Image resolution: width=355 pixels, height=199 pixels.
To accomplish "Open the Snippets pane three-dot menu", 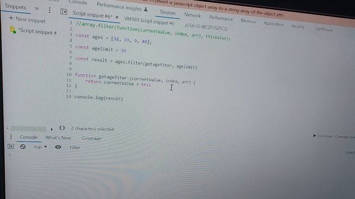I will [49, 10].
